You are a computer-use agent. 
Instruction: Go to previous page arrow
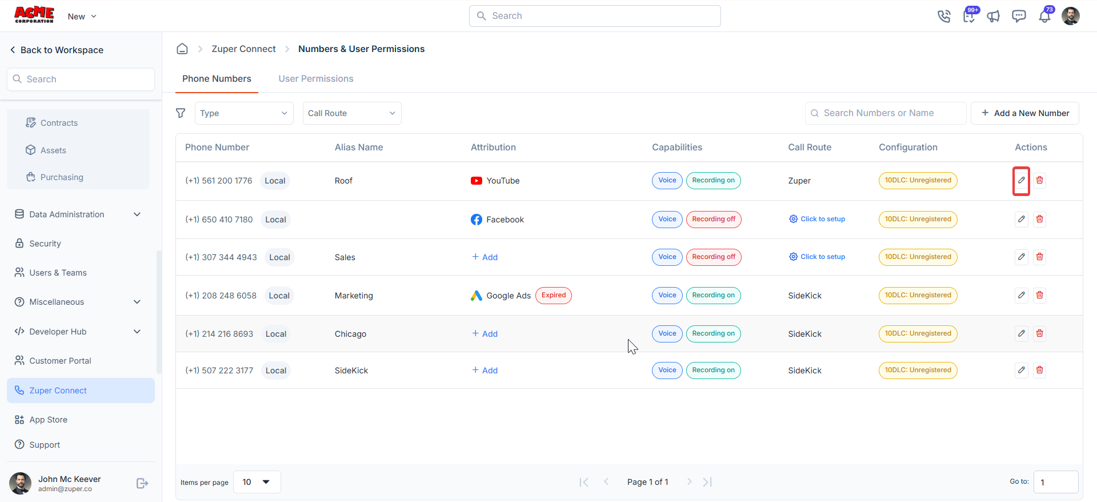click(x=606, y=482)
